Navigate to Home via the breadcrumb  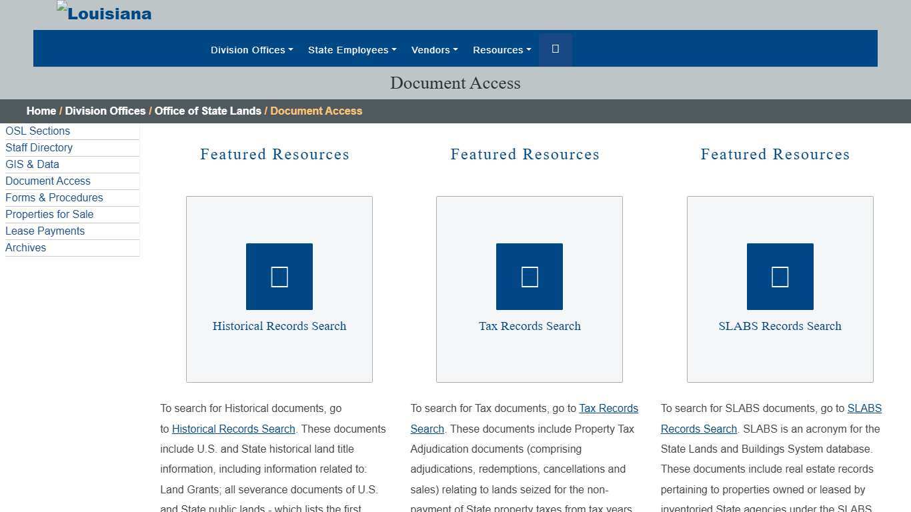(x=41, y=111)
